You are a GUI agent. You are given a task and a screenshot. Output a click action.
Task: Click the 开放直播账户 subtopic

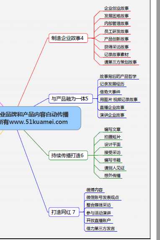98,221
